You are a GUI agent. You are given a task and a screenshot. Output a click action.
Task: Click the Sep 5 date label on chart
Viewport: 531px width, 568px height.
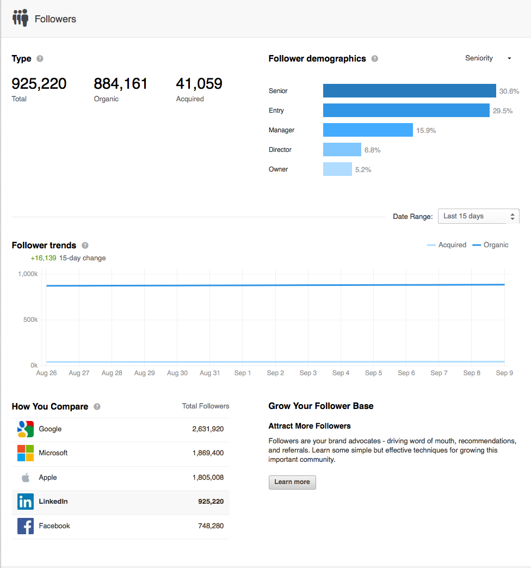tap(373, 373)
